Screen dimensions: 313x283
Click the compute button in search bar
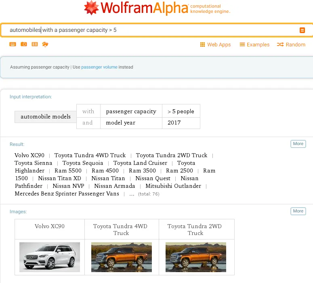click(302, 30)
